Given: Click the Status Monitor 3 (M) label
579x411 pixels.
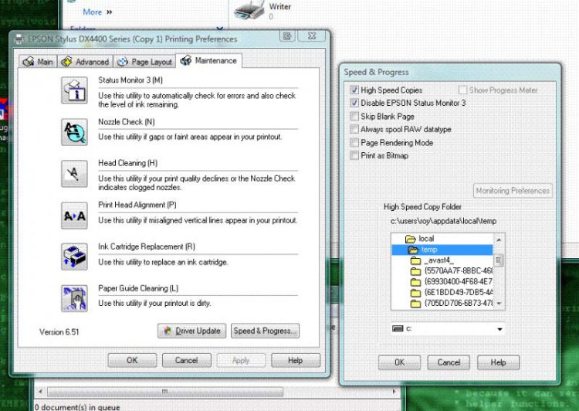Looking at the screenshot, I should (x=130, y=80).
